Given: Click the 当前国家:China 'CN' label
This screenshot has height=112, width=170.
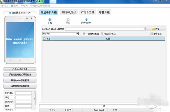Looking at the screenshot, I should click(22, 13).
